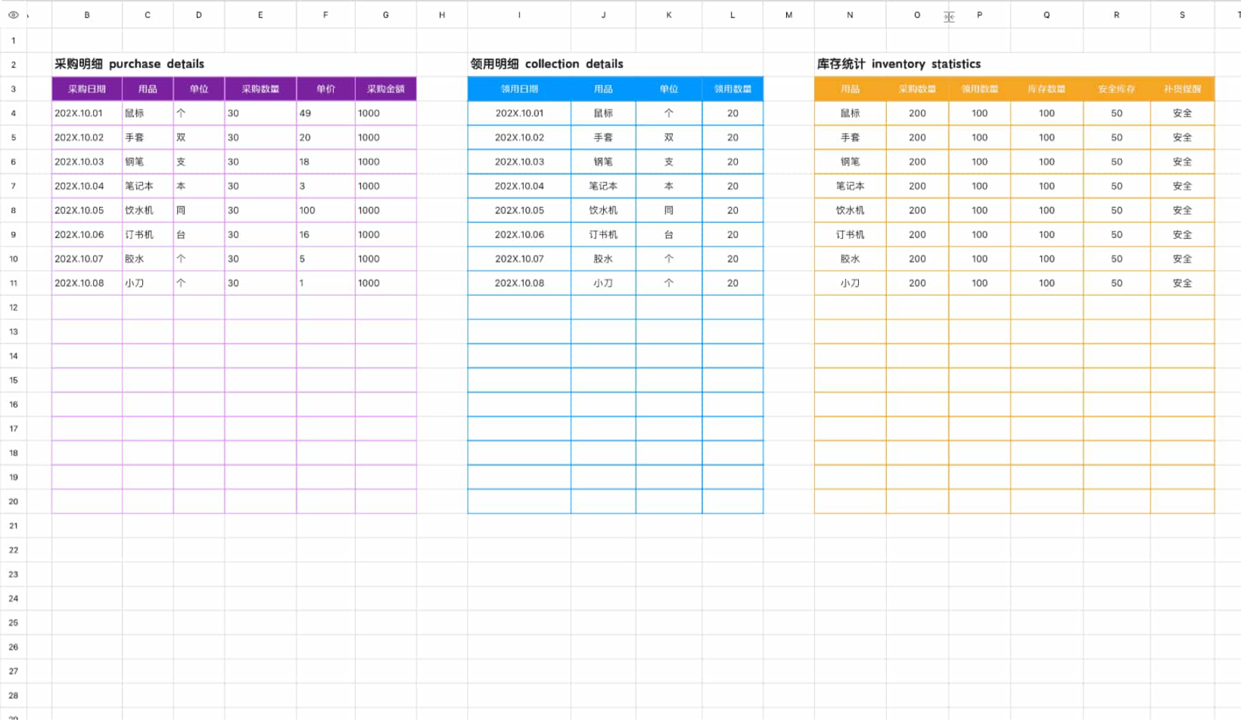Screen dimensions: 1241x720
Task: Click the purple 采购数量 header cell
Action: (260, 88)
